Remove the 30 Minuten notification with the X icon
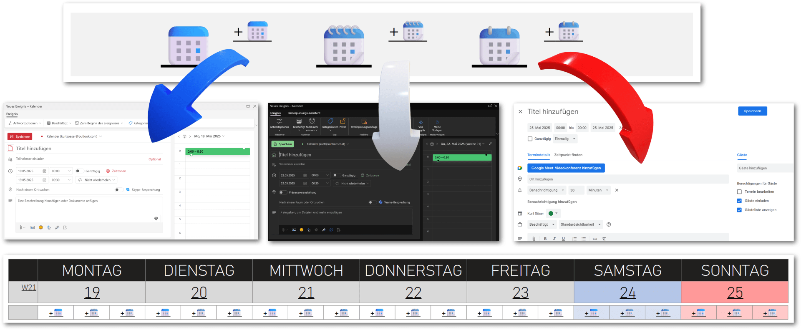Image resolution: width=801 pixels, height=330 pixels. click(x=617, y=190)
